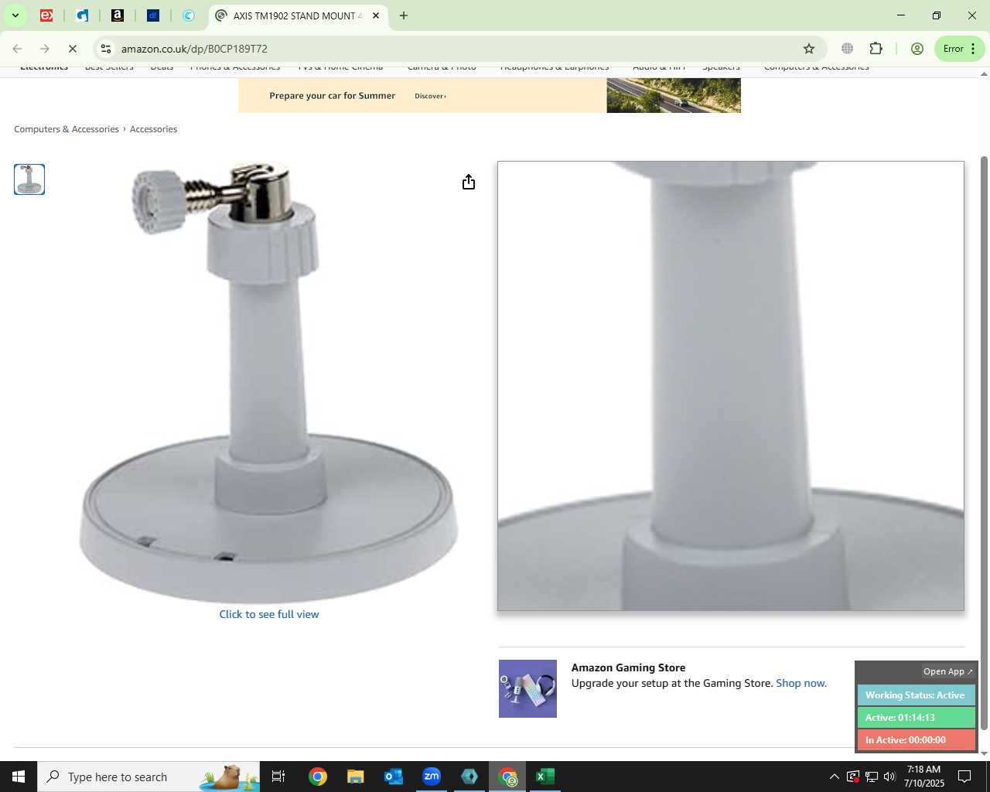The height and width of the screenshot is (792, 990).
Task: Click Discover link in the banner
Action: coord(430,96)
